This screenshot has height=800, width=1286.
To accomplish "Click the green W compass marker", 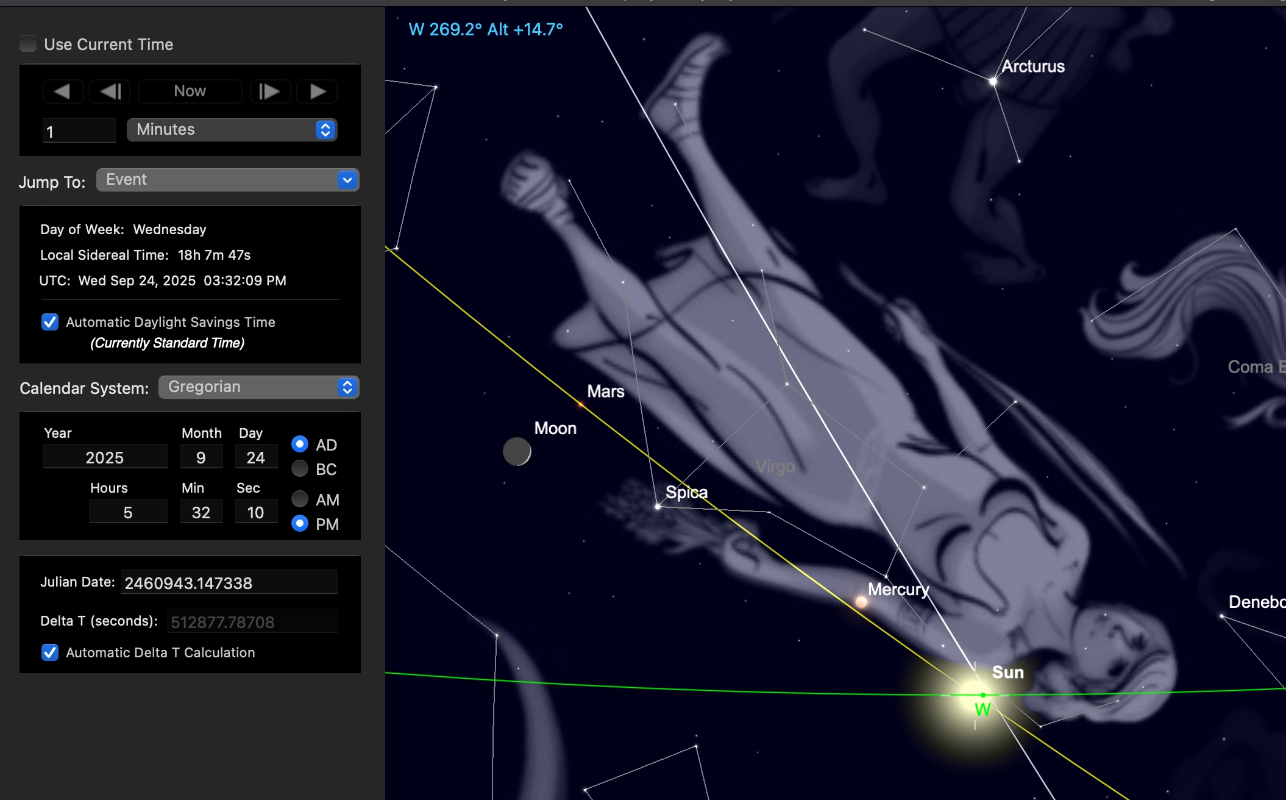I will 982,710.
